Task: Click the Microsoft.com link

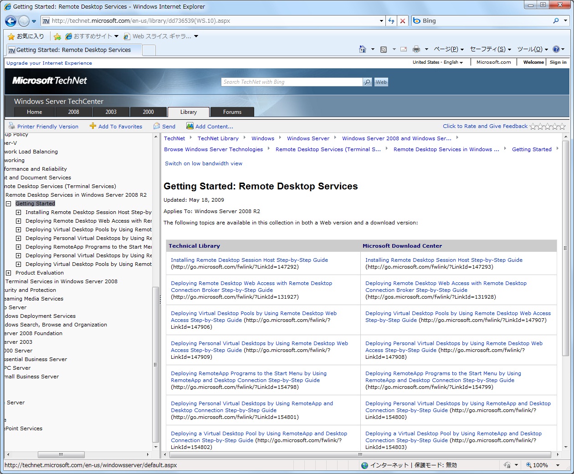Action: [x=494, y=62]
